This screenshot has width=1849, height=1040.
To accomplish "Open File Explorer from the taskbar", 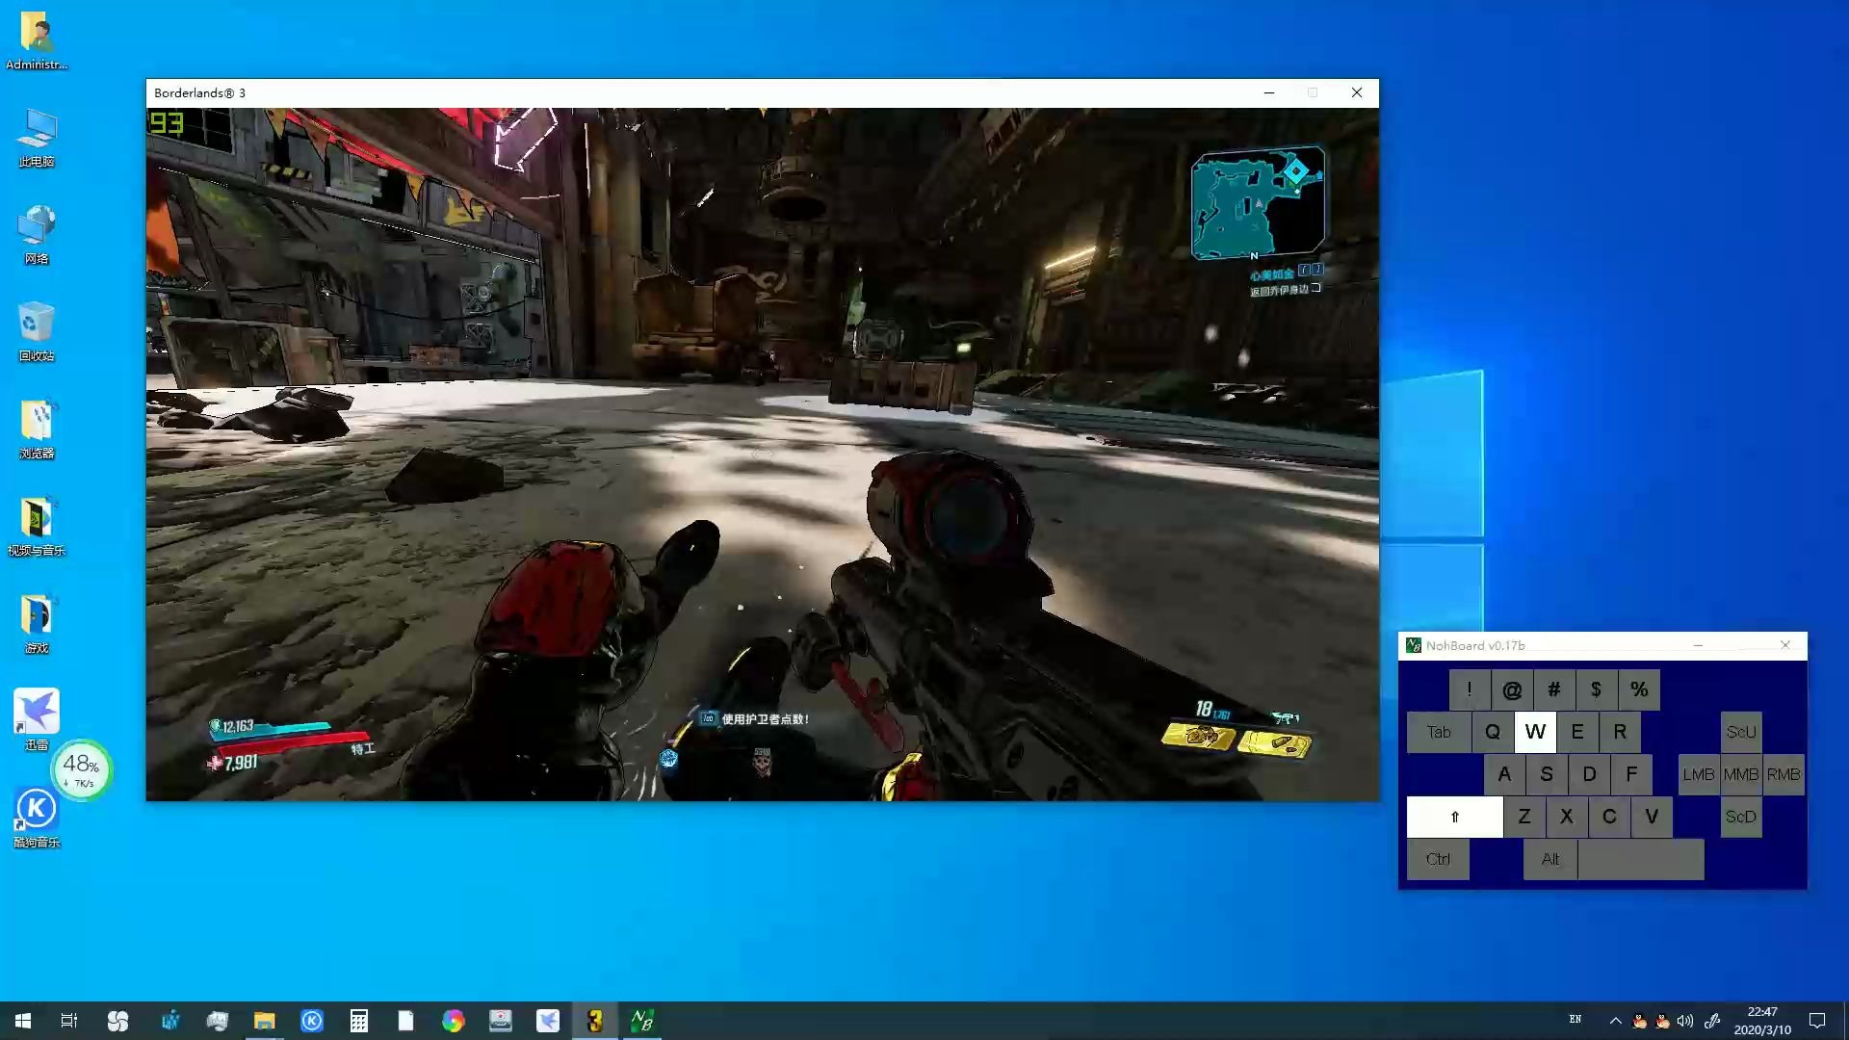I will click(x=264, y=1021).
